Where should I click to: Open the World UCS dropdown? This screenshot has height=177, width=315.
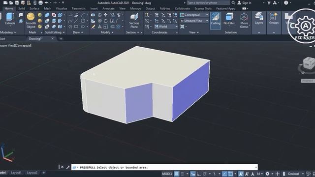point(166,27)
